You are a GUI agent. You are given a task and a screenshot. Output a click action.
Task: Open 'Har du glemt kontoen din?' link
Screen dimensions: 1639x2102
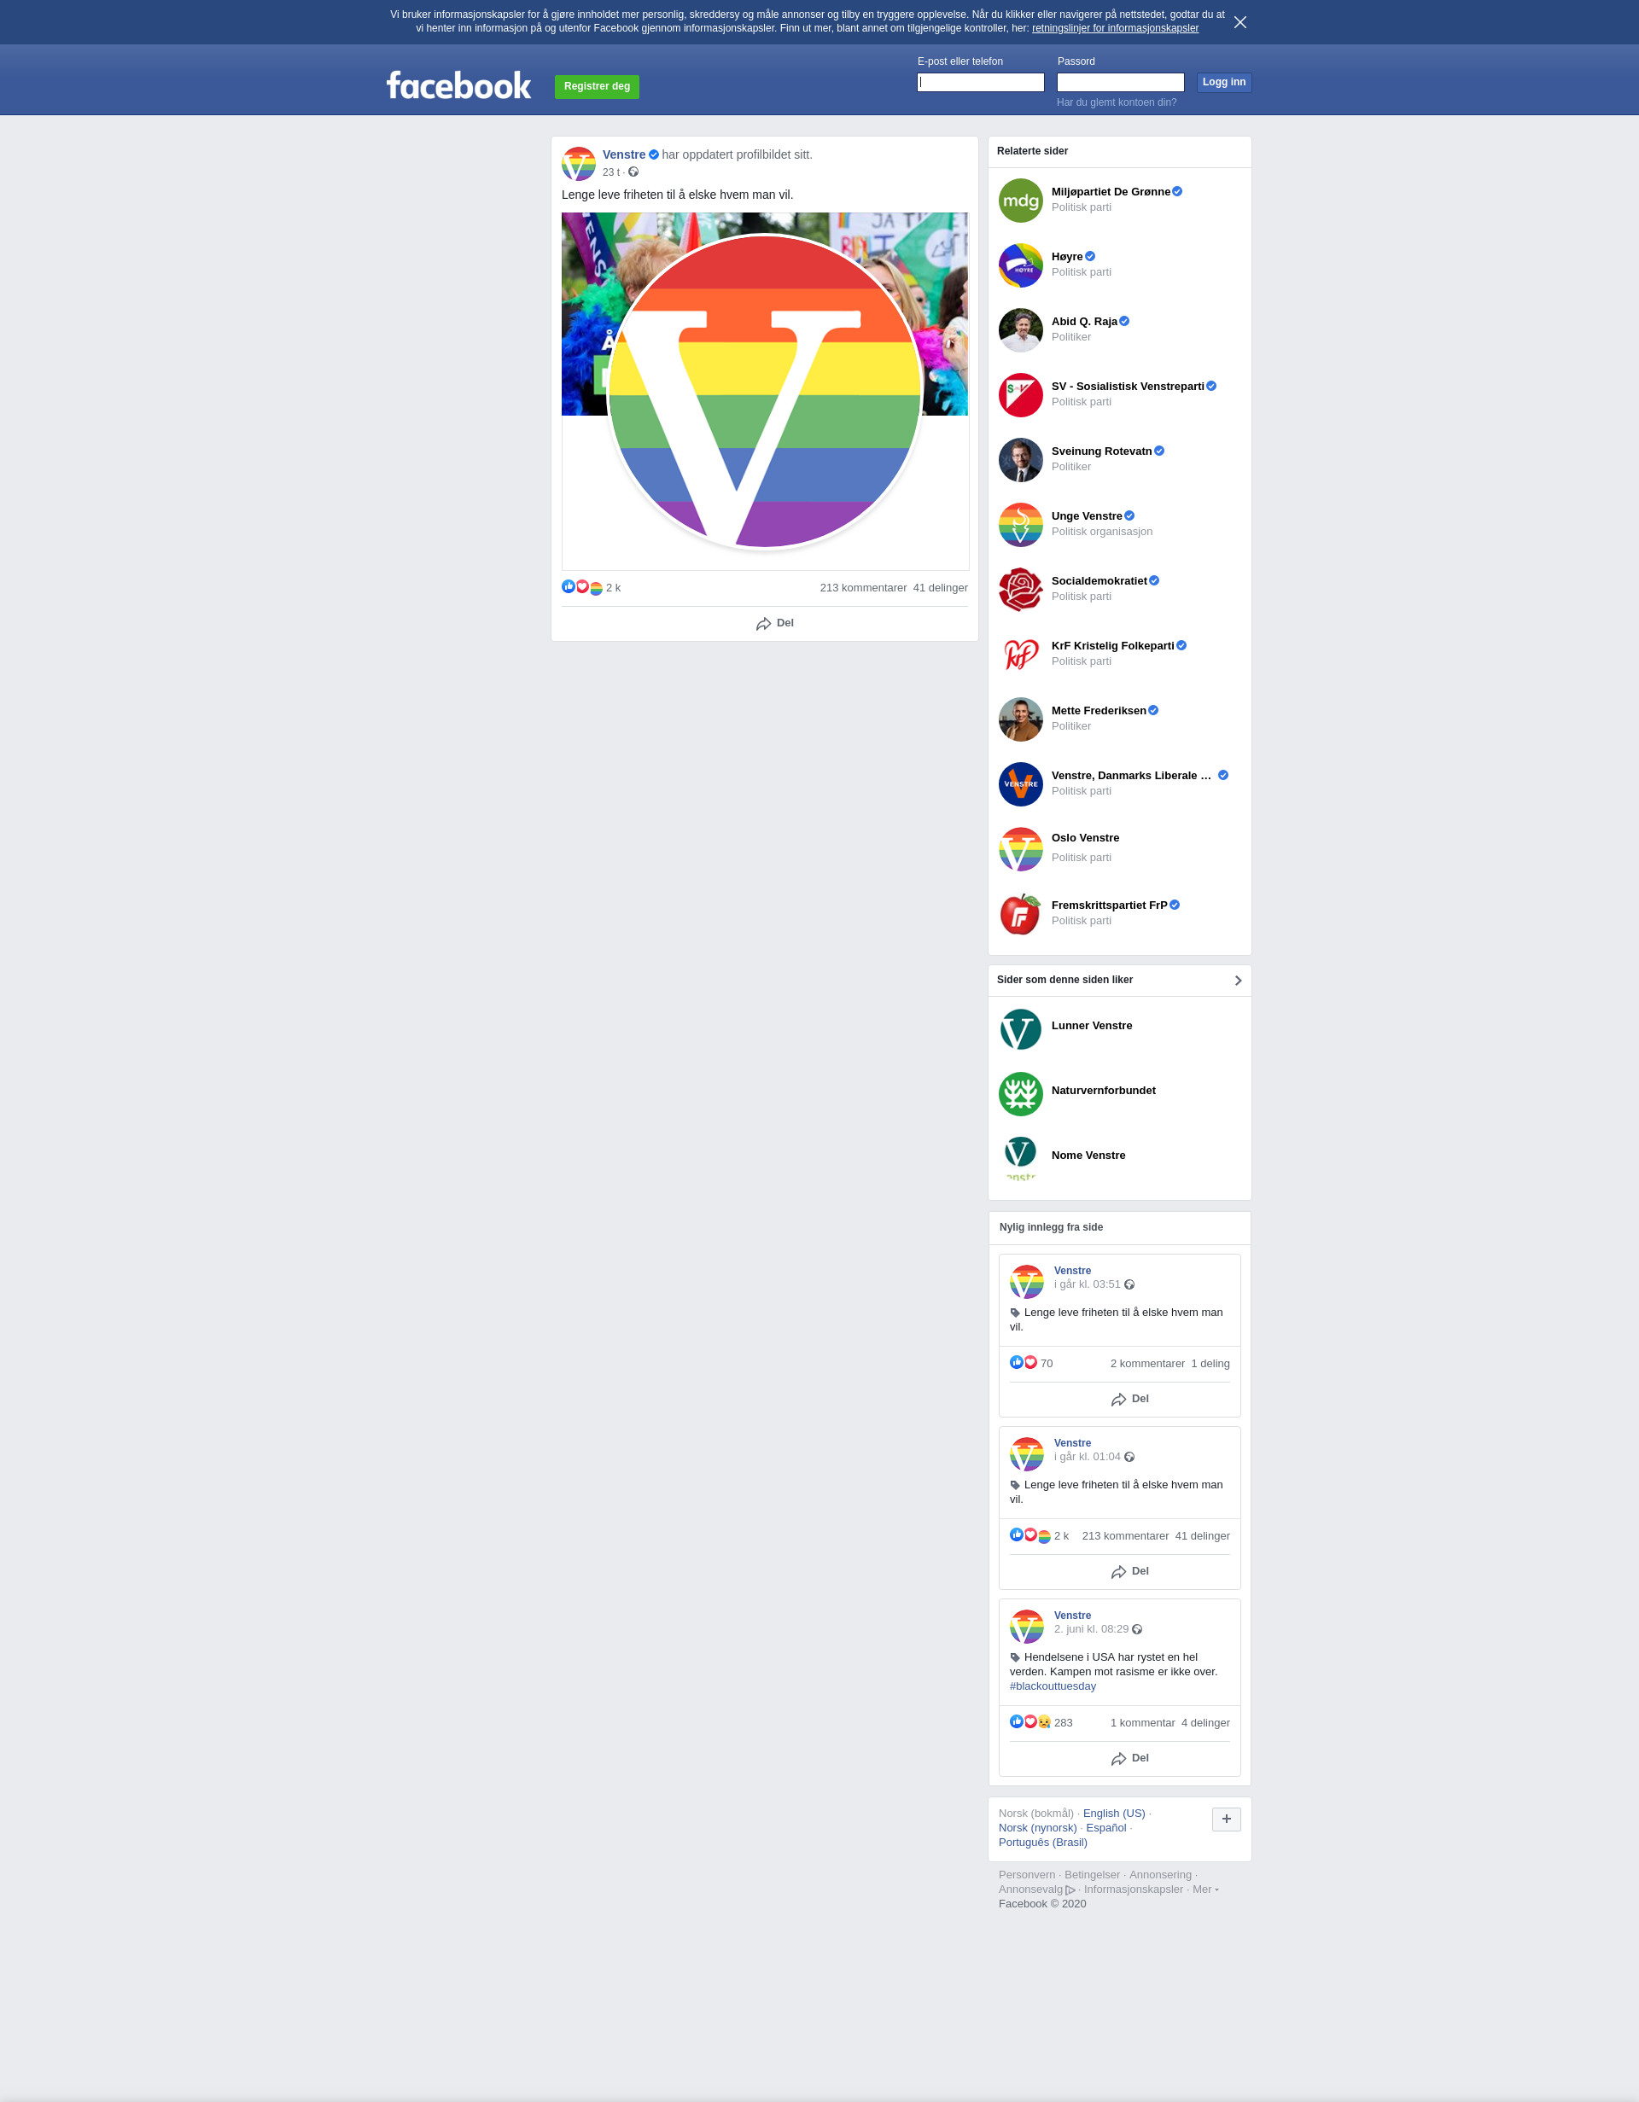click(x=1117, y=102)
